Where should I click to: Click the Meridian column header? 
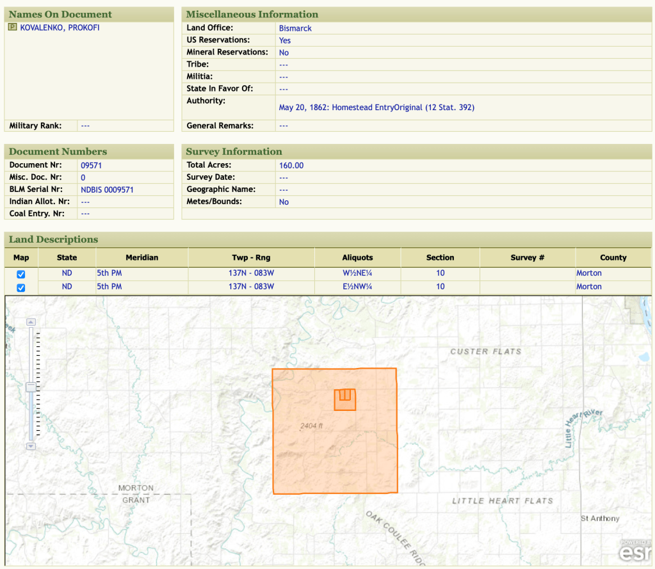click(x=142, y=257)
